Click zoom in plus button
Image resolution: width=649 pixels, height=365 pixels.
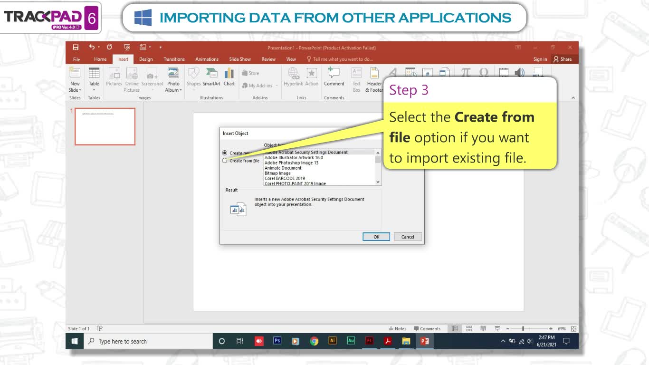point(551,328)
